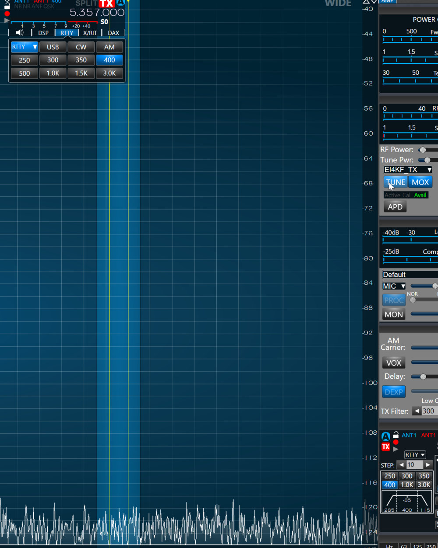Click the TUNE button

tap(396, 182)
